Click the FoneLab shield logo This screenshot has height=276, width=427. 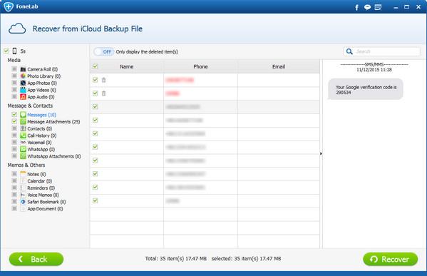[9, 6]
